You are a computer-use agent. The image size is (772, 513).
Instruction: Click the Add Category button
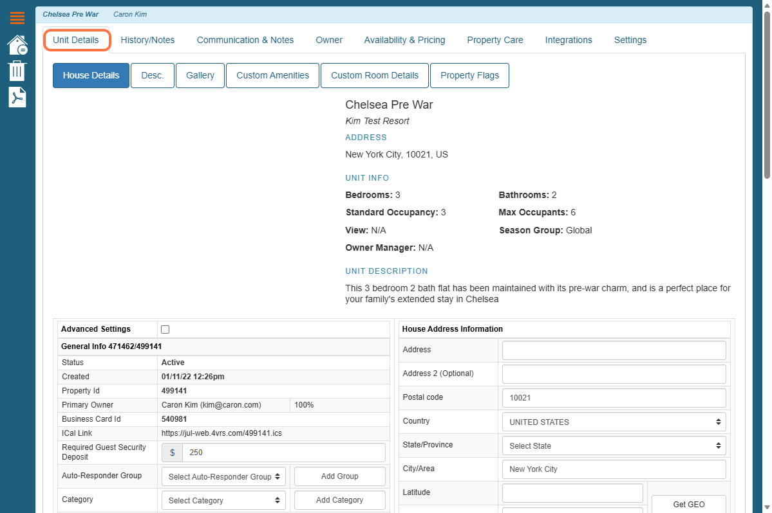click(x=340, y=500)
